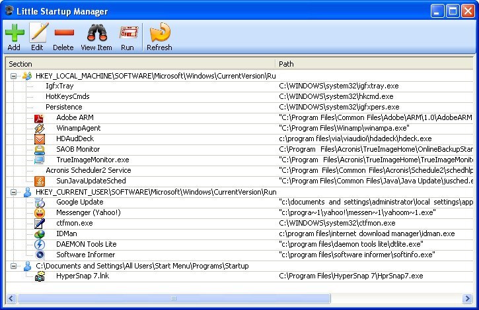Select the TrueImageMonitor.exe entry name

pos(92,160)
